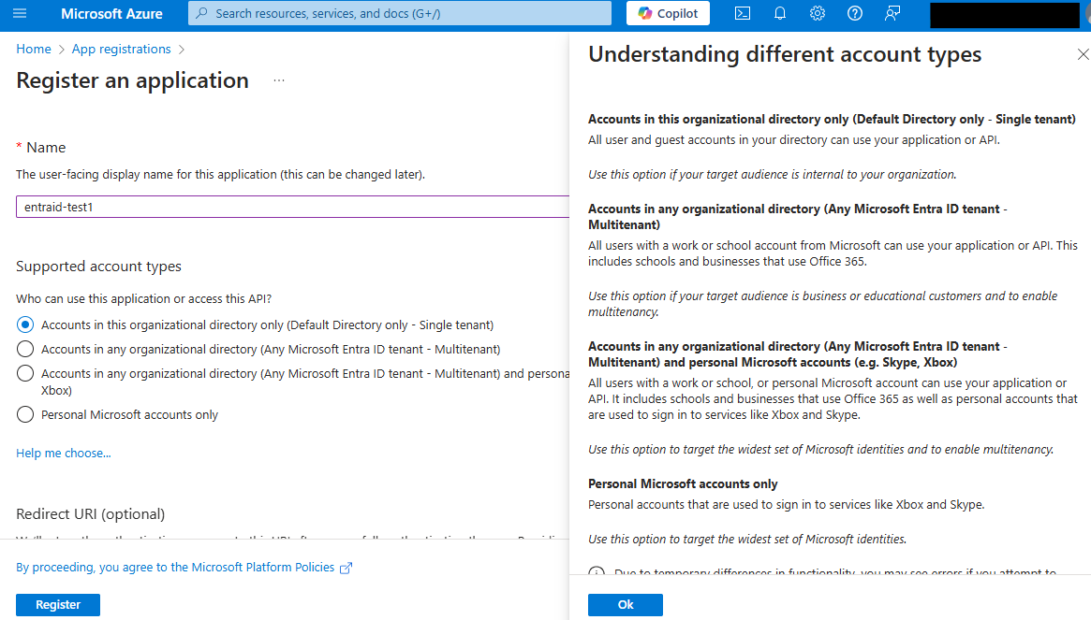Image resolution: width=1091 pixels, height=620 pixels.
Task: Click the Feedback icon in header
Action: click(x=892, y=13)
